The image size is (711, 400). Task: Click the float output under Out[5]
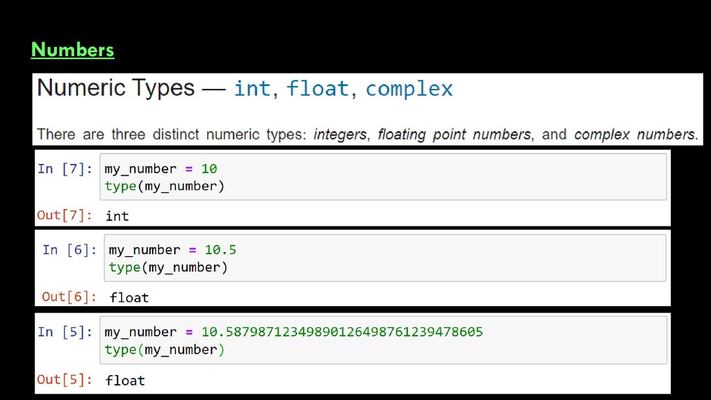(x=125, y=380)
